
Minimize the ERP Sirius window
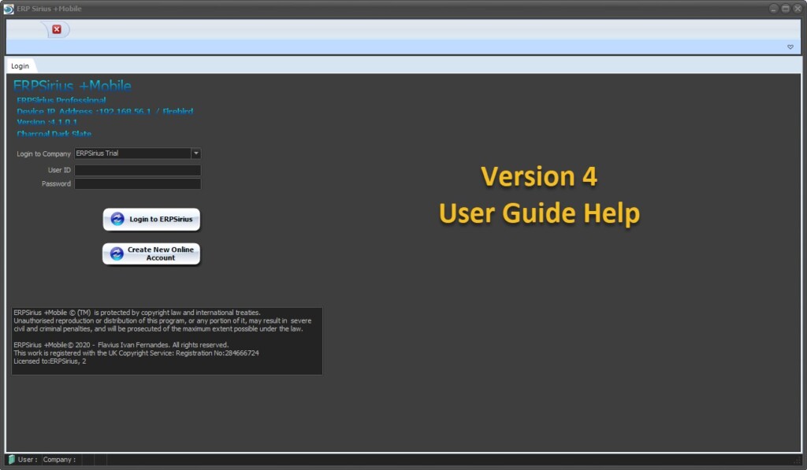click(x=774, y=9)
